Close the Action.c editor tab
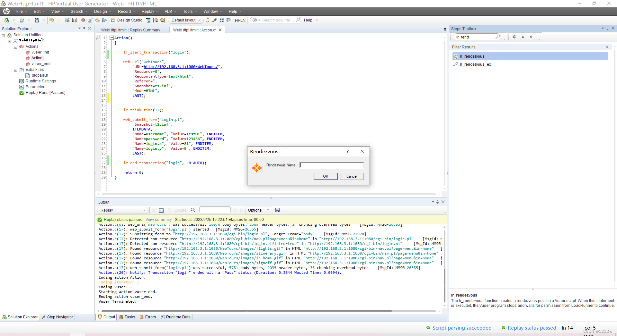This screenshot has width=617, height=336. [x=220, y=30]
